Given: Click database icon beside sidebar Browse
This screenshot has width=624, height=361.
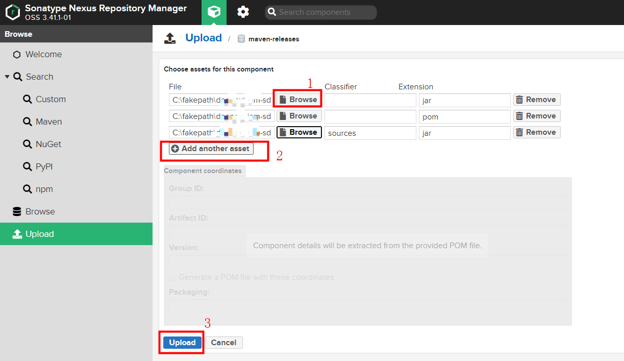Looking at the screenshot, I should pos(17,211).
